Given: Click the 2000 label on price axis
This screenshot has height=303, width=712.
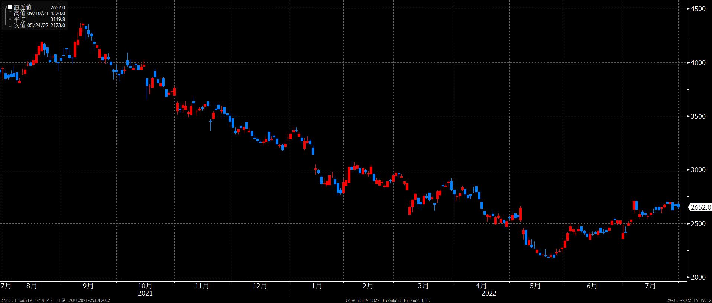Looking at the screenshot, I should (698, 277).
